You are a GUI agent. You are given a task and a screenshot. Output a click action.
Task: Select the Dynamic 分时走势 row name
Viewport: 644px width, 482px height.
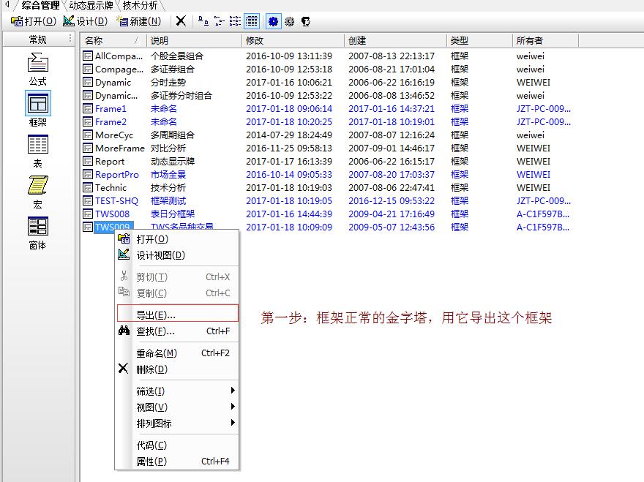click(113, 82)
